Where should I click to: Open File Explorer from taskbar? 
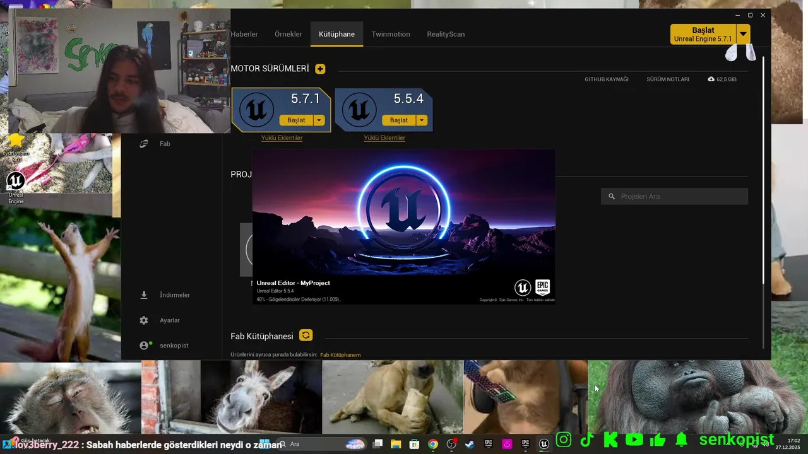(396, 444)
